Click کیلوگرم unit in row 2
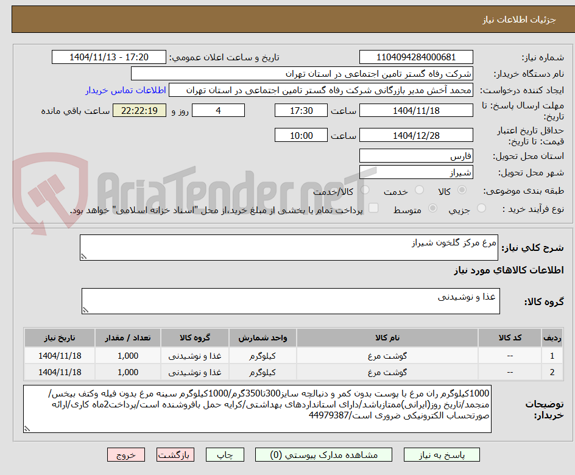The image size is (575, 475). [x=263, y=372]
